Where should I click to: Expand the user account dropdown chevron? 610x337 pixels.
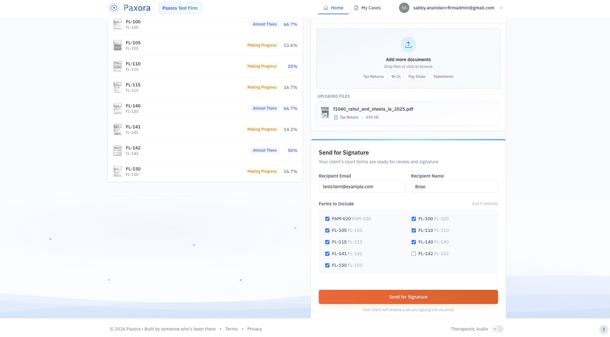(501, 8)
